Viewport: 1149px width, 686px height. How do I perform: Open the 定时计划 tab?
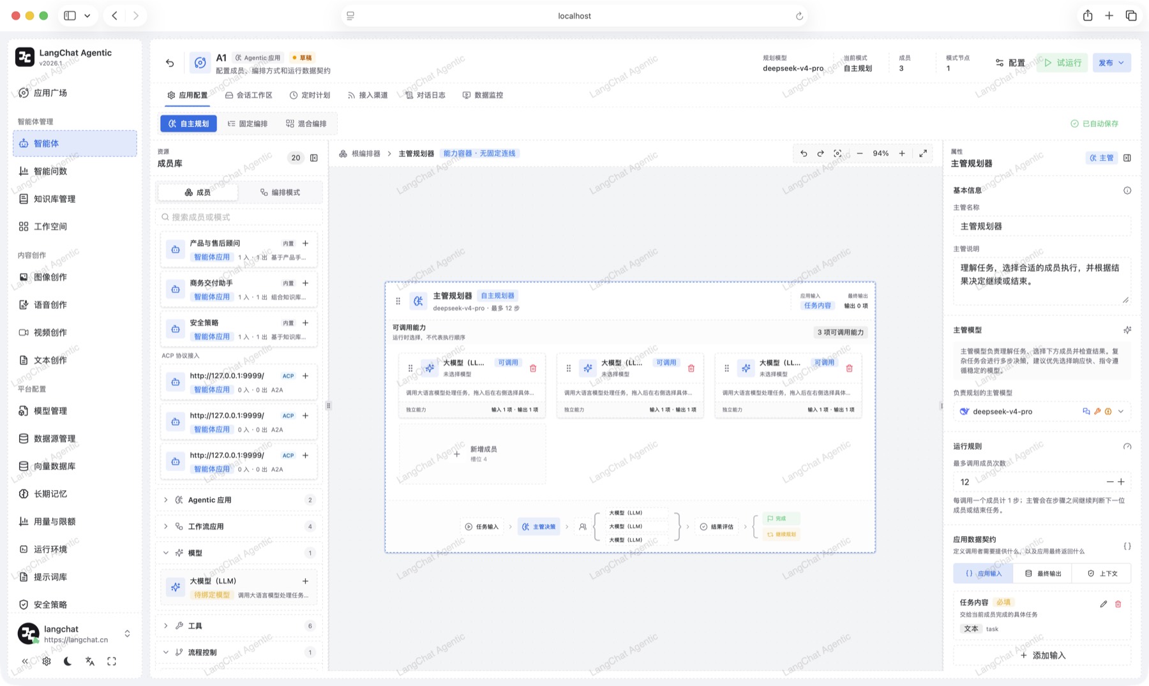tap(310, 95)
